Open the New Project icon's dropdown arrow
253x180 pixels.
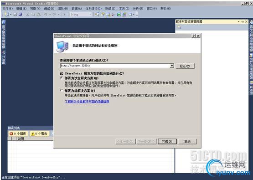[x=10, y=15]
